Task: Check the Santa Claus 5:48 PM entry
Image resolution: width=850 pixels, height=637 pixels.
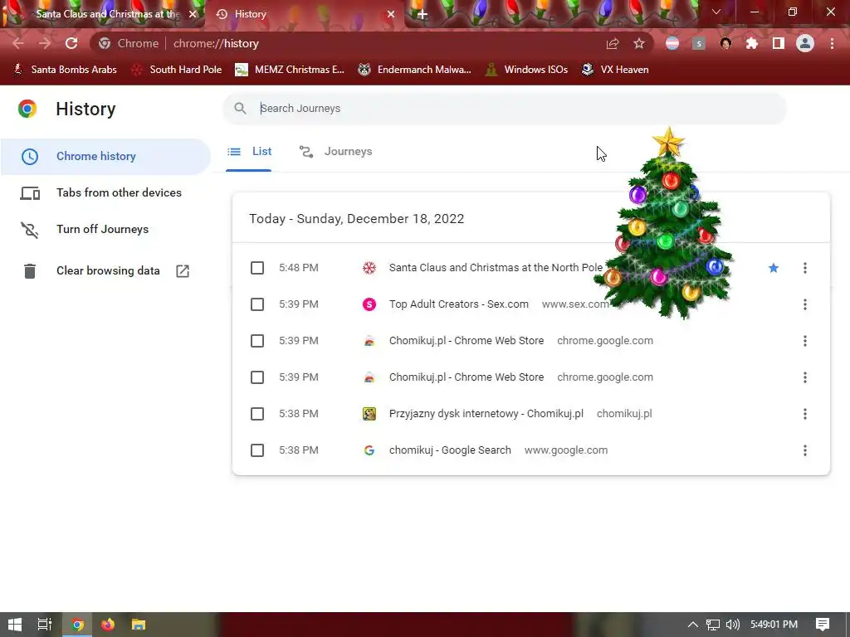Action: (x=257, y=268)
